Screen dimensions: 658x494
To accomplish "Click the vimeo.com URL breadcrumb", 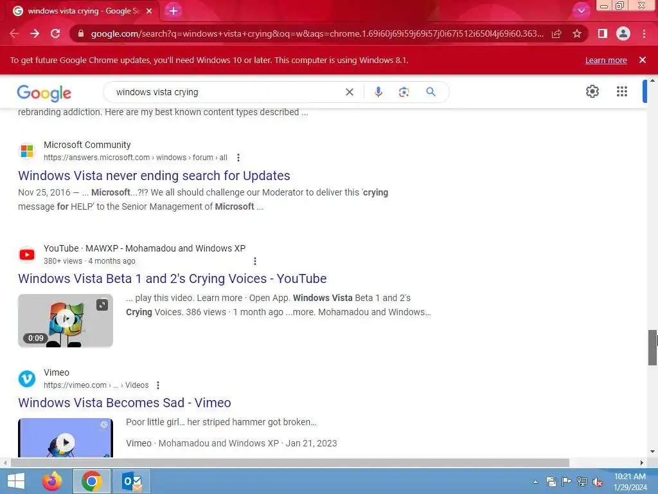I will 96,385.
